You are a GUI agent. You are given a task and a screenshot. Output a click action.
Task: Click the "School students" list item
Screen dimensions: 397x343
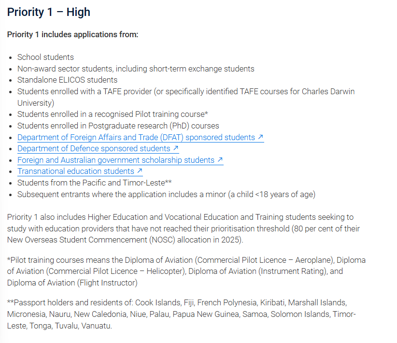click(x=45, y=57)
